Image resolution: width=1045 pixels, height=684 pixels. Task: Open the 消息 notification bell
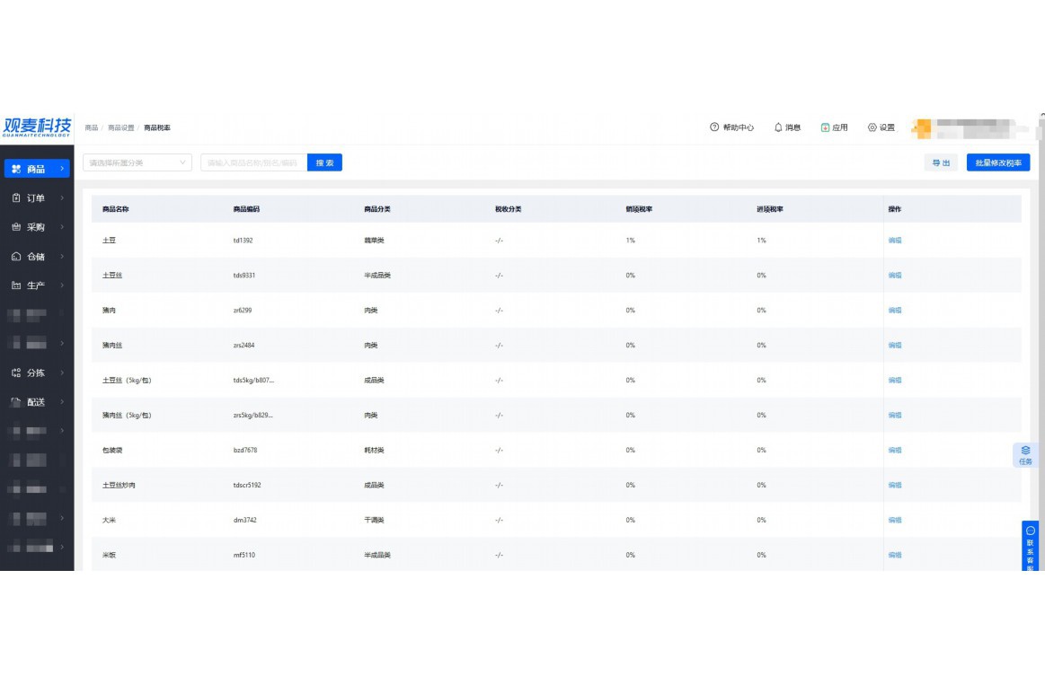(x=778, y=127)
